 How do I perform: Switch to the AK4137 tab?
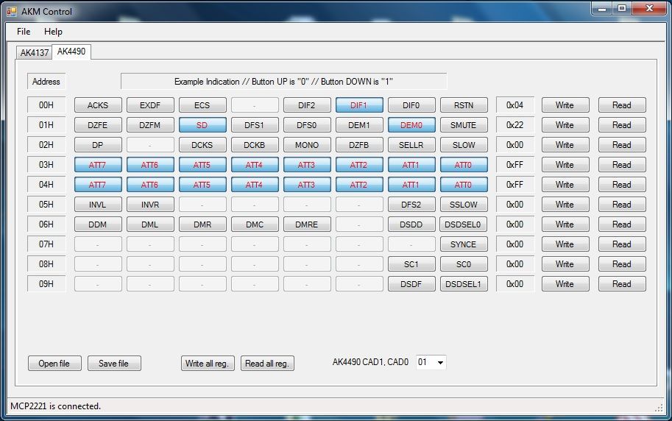[x=35, y=52]
